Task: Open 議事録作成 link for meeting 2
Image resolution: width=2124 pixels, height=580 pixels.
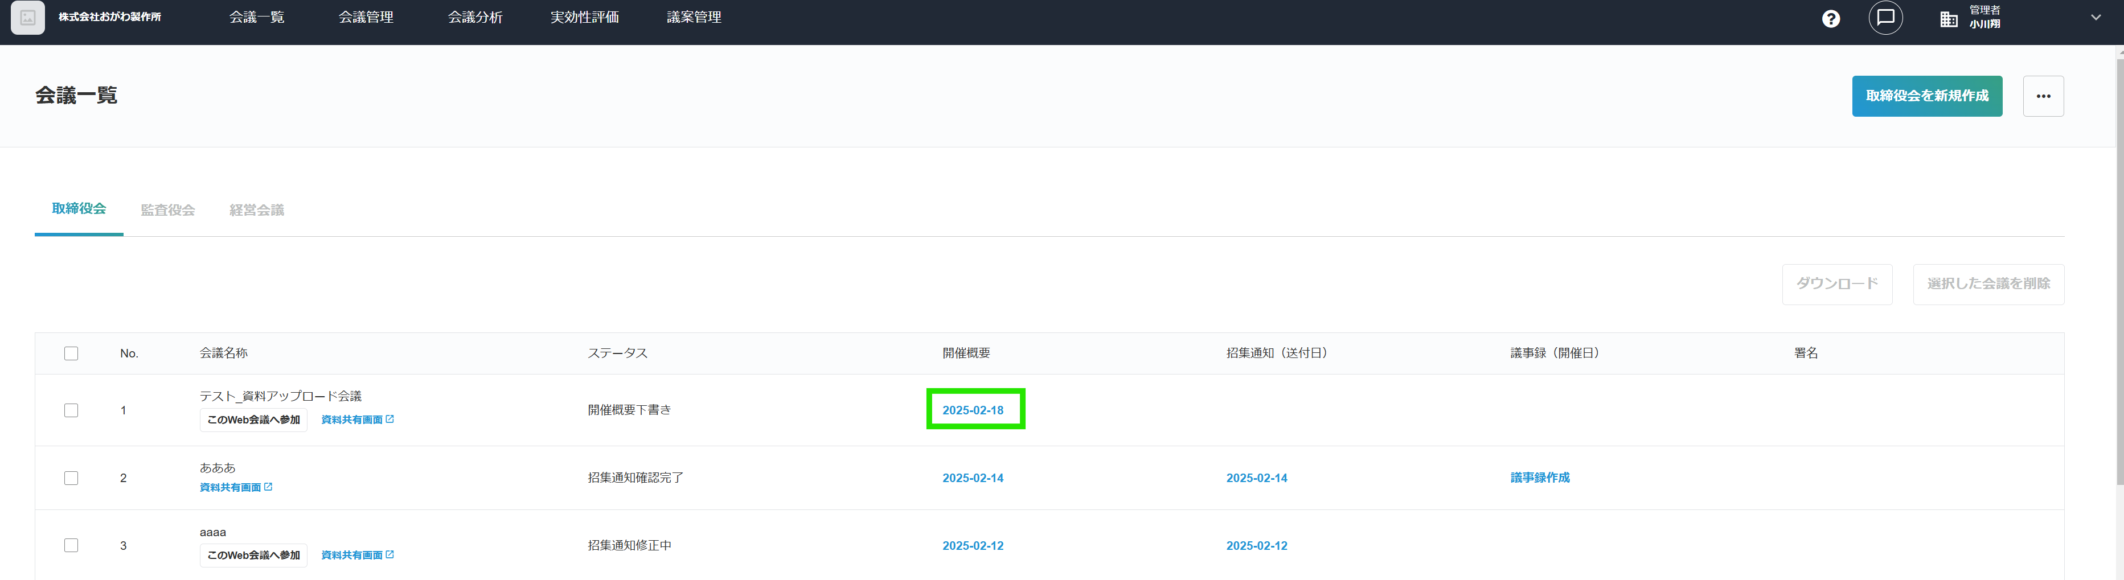Action: click(x=1539, y=478)
